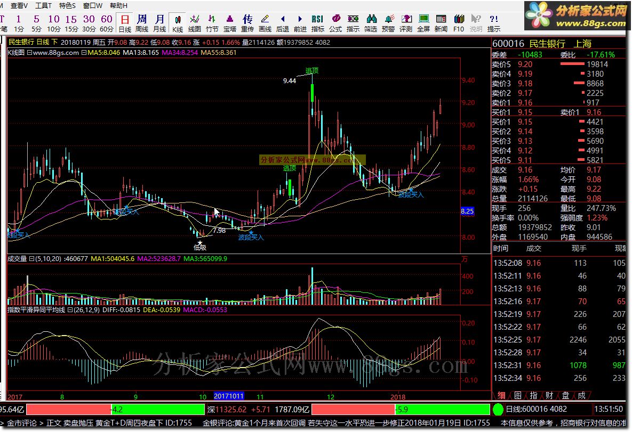Open the 公式 formula manager
The height and width of the screenshot is (432, 632).
pyautogui.click(x=335, y=23)
